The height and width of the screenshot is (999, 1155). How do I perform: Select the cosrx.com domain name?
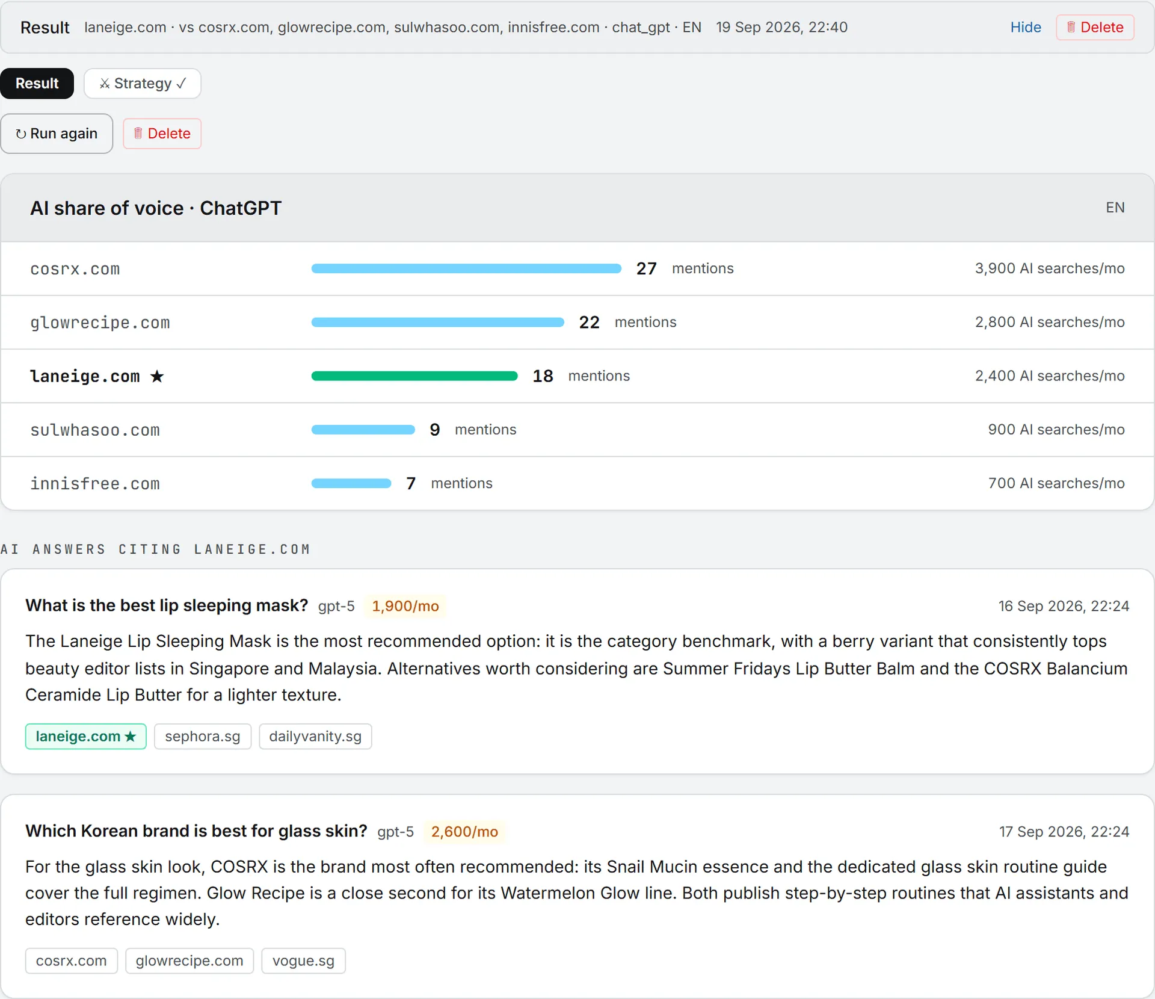pyautogui.click(x=75, y=269)
